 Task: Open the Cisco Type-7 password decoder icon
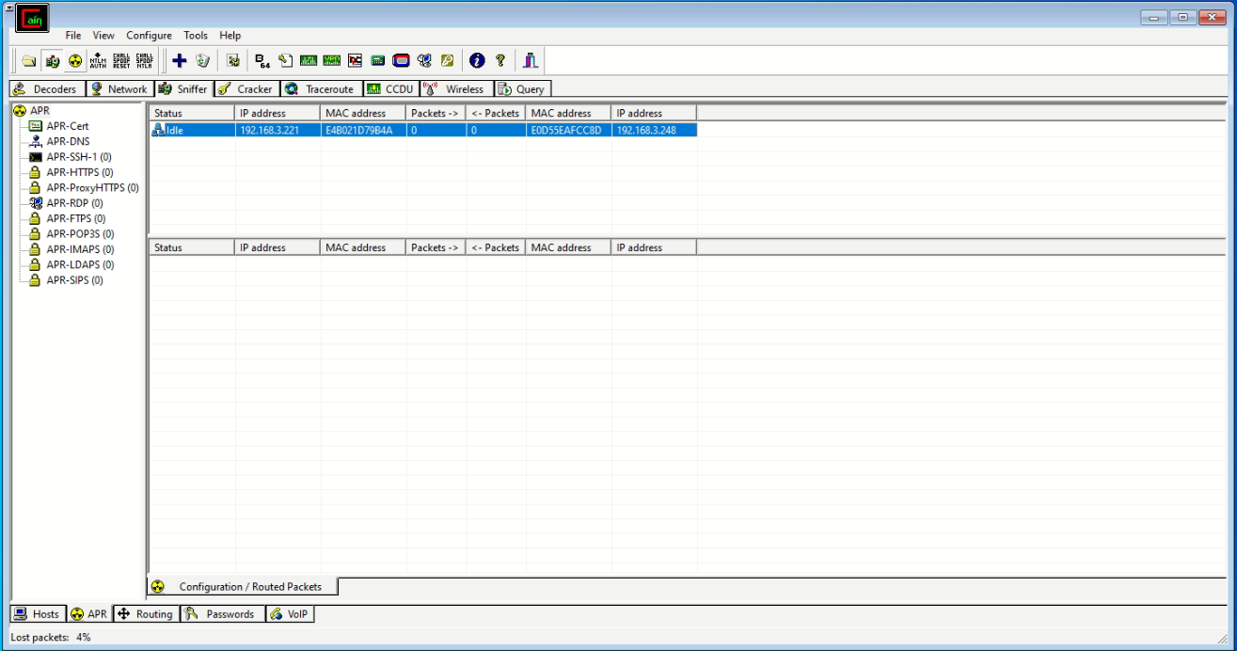tap(308, 61)
